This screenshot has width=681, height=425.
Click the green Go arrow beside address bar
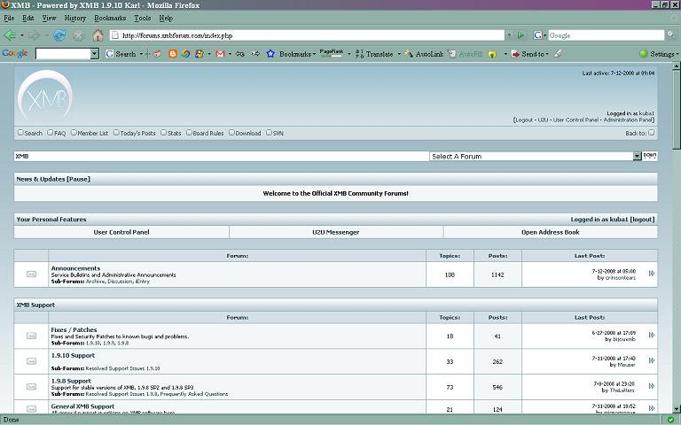click(x=521, y=35)
